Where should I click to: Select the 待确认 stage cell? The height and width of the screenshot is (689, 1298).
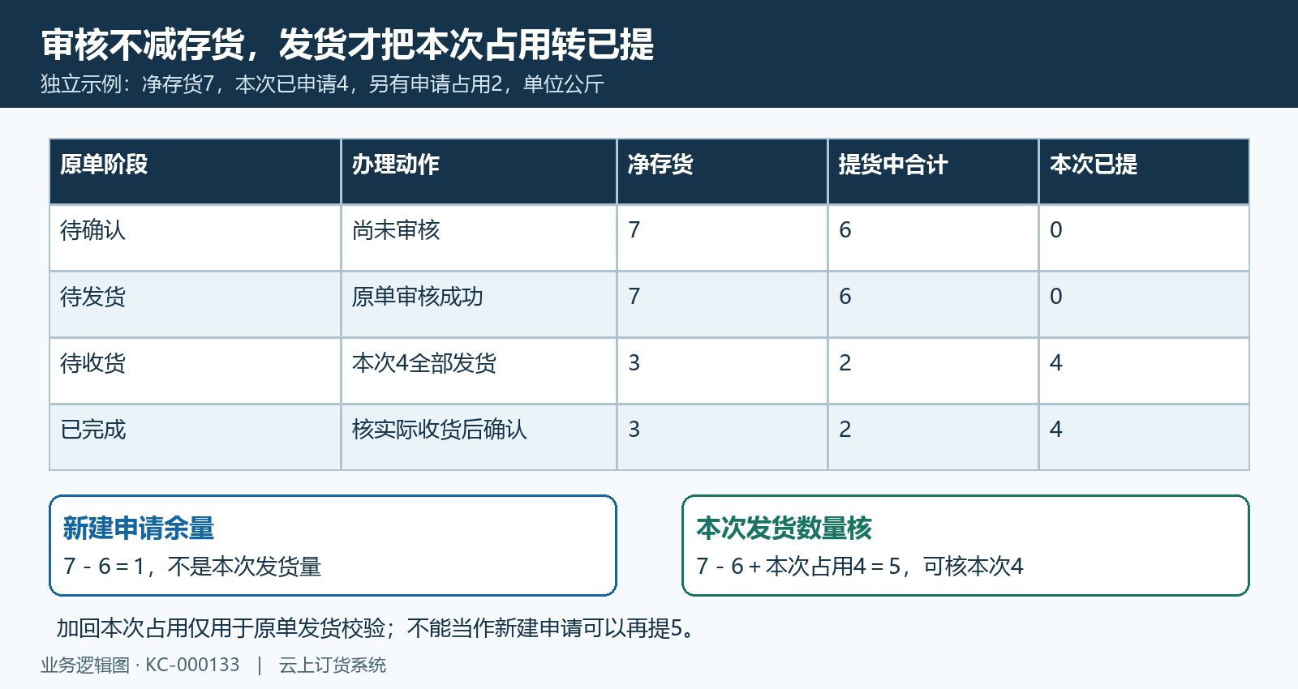195,238
